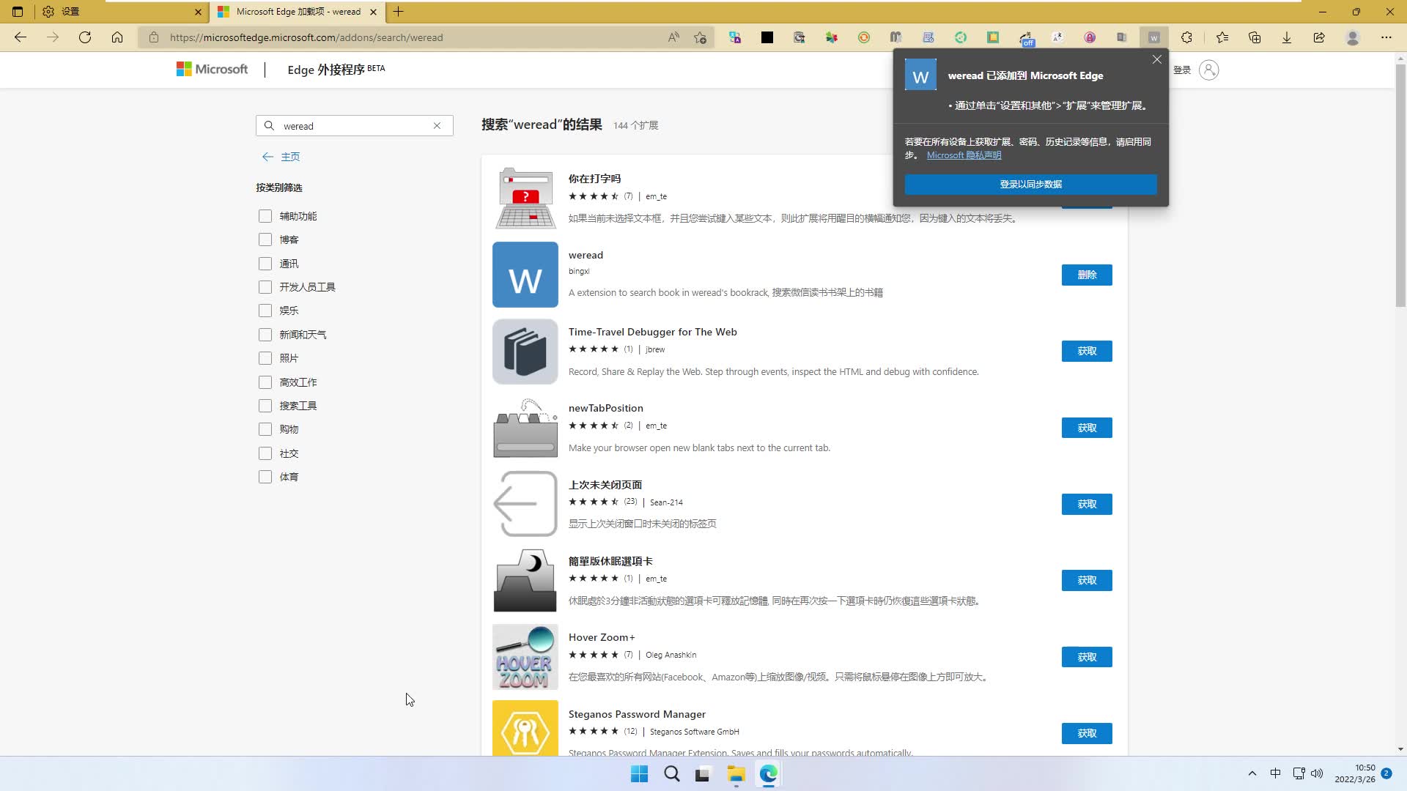Show hidden system tray icons
This screenshot has width=1407, height=791.
point(1252,773)
